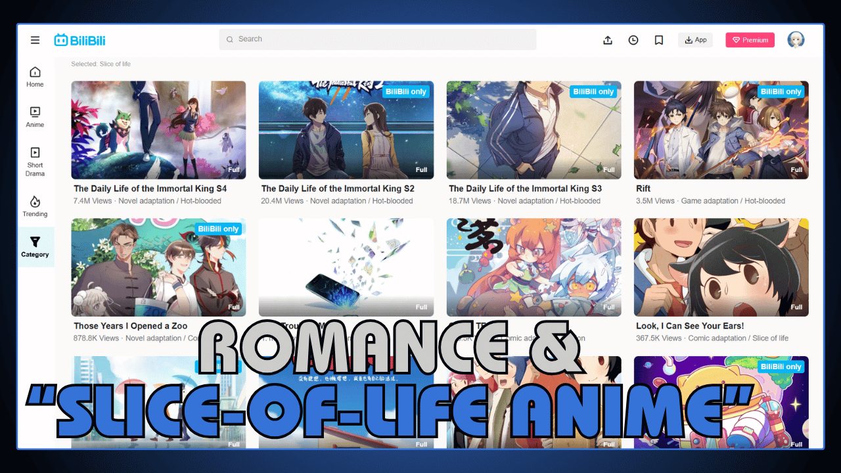This screenshot has height=473, width=841.
Task: Open the Home page from the sidebar
Action: point(34,76)
